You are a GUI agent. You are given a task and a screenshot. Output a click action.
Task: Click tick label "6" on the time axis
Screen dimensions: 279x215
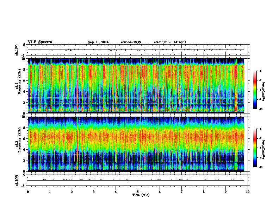(160, 192)
